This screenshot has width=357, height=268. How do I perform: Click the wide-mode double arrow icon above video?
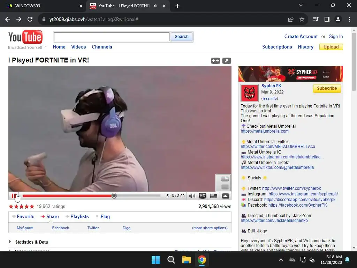click(215, 61)
